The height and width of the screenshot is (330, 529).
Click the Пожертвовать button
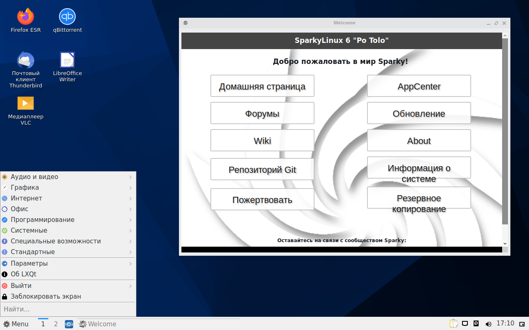click(262, 199)
